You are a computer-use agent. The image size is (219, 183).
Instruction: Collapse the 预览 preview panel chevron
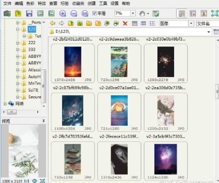(x=43, y=121)
